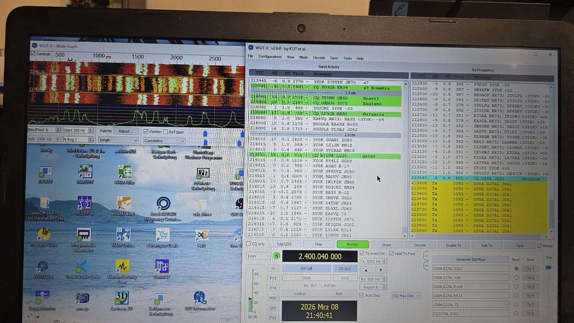Launch the Programmable Attenuator shortcut
This screenshot has width=574, height=323.
coord(84,234)
